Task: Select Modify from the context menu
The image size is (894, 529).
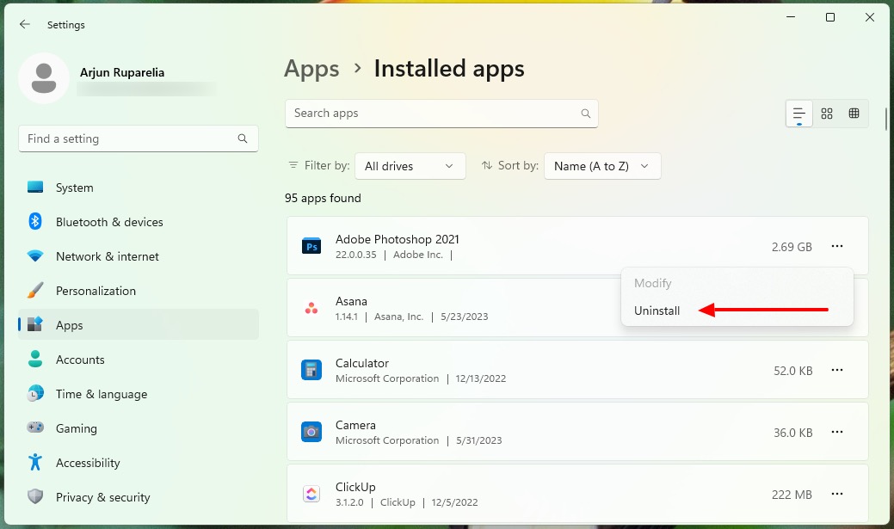Action: (x=652, y=283)
